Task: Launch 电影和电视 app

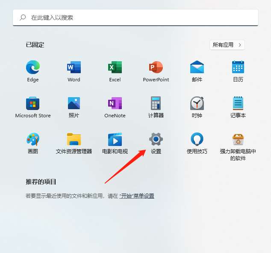Action: 115,139
